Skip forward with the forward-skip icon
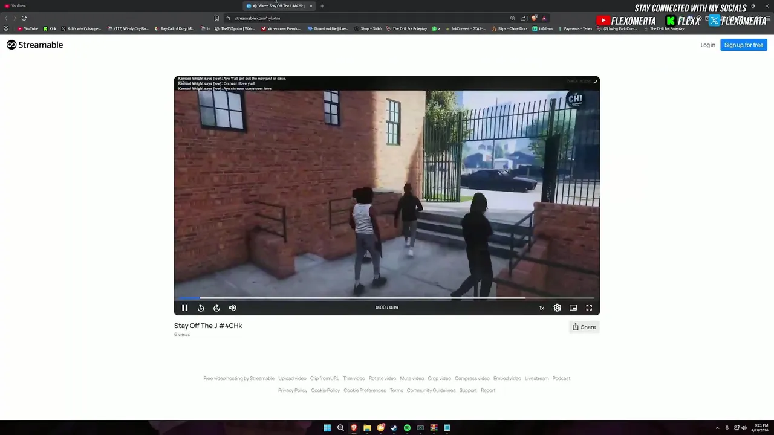Viewport: 774px width, 435px height. point(216,308)
